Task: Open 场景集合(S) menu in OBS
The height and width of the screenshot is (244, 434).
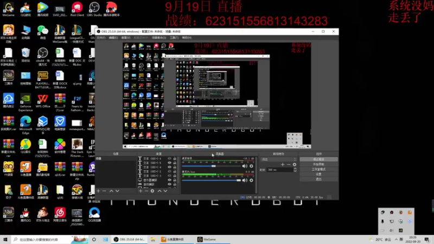Action: pos(159,37)
